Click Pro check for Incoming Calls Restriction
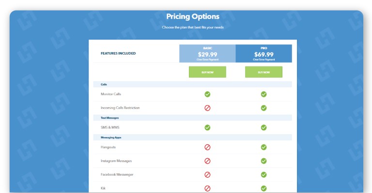The height and width of the screenshot is (193, 372). 263,108
